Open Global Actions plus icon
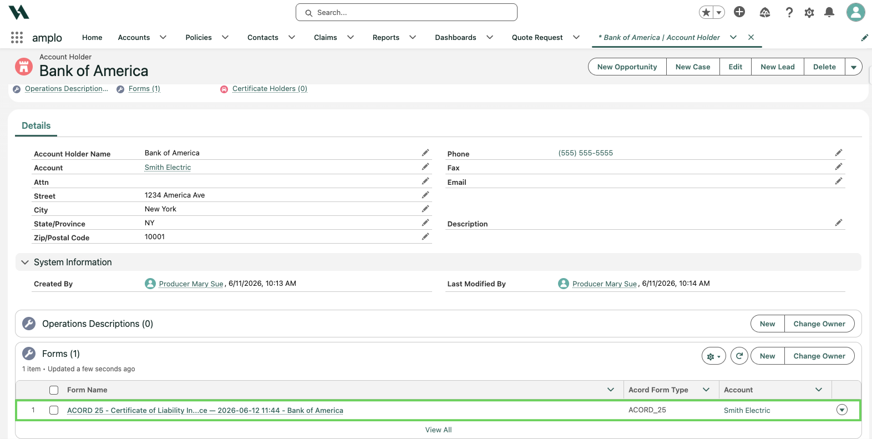The image size is (872, 439). pyautogui.click(x=739, y=12)
